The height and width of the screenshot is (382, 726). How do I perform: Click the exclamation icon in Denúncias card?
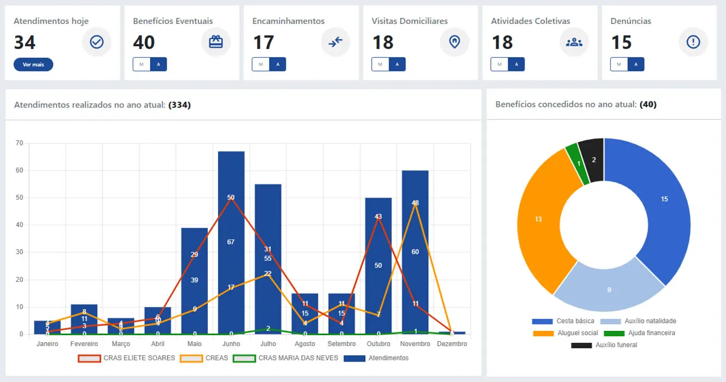tap(693, 42)
